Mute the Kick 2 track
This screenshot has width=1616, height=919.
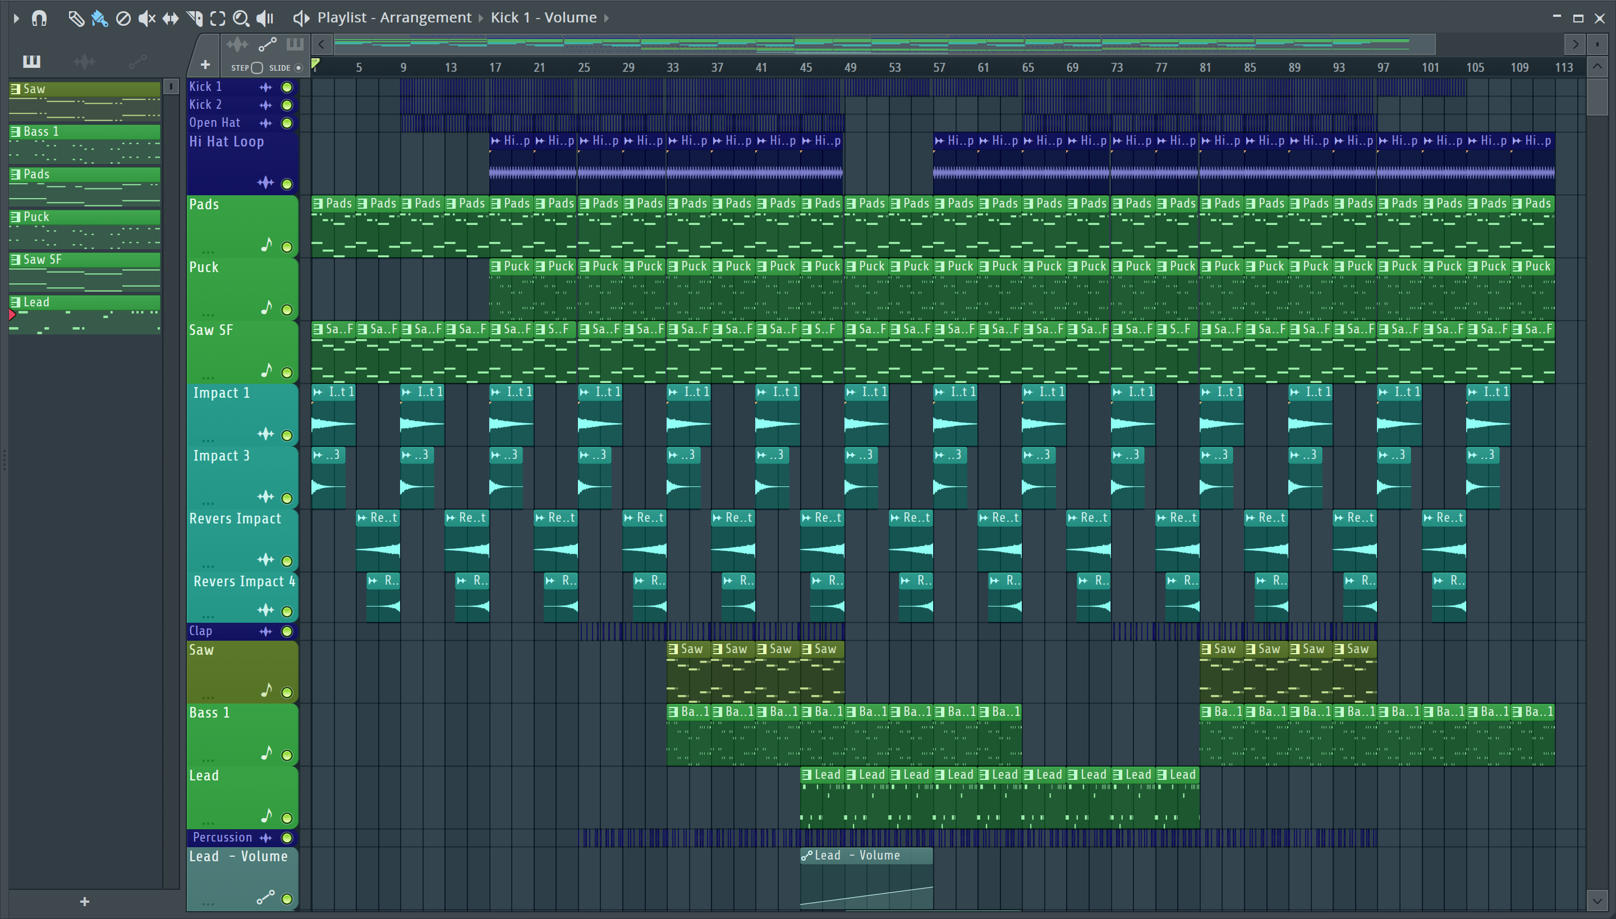click(x=287, y=105)
